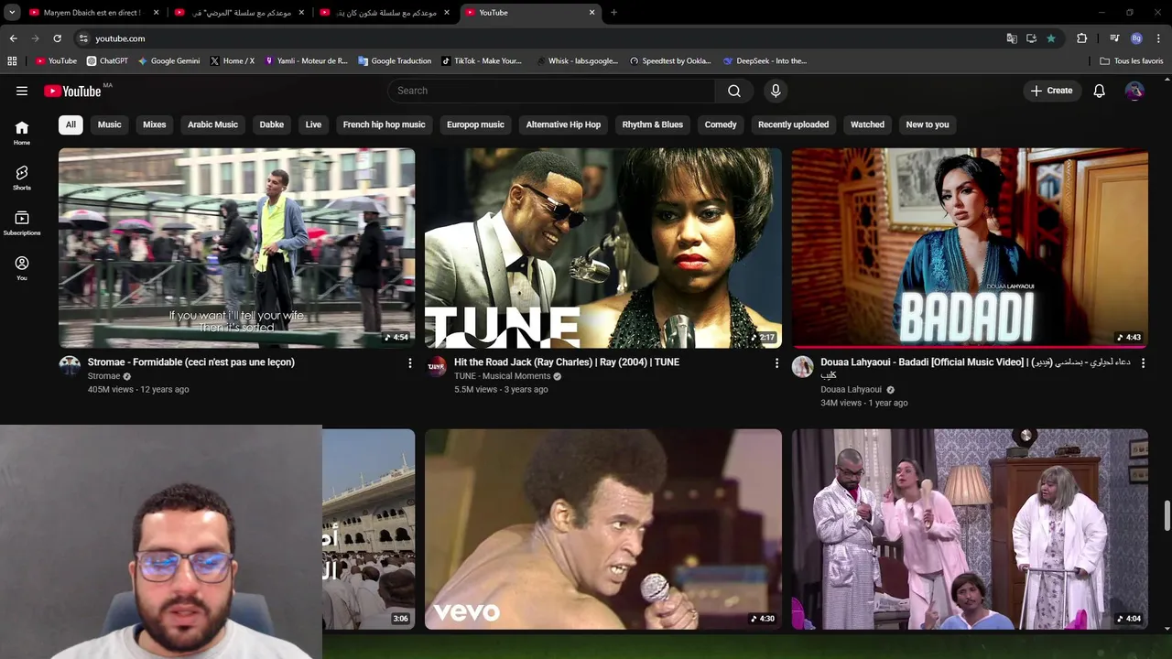This screenshot has height=659, width=1172.
Task: Open the tab search dropdown arrow
Action: click(12, 13)
